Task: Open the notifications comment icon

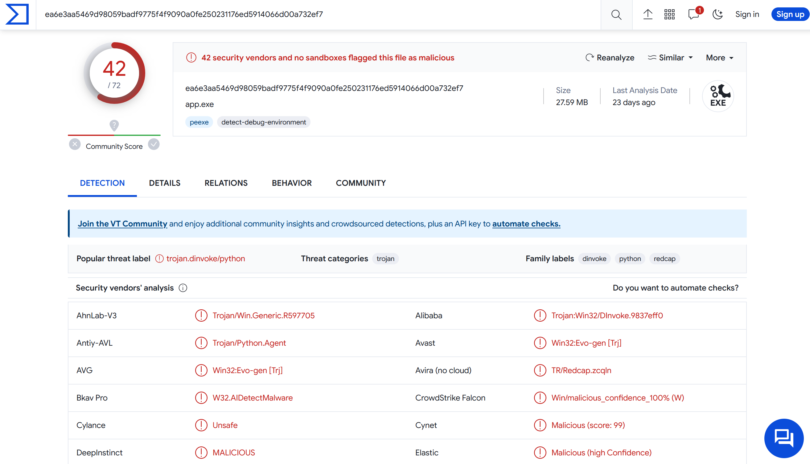Action: [694, 14]
